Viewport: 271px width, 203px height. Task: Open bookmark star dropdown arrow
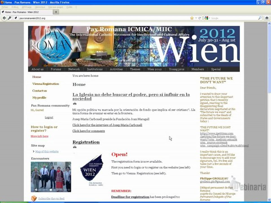click(x=196, y=18)
